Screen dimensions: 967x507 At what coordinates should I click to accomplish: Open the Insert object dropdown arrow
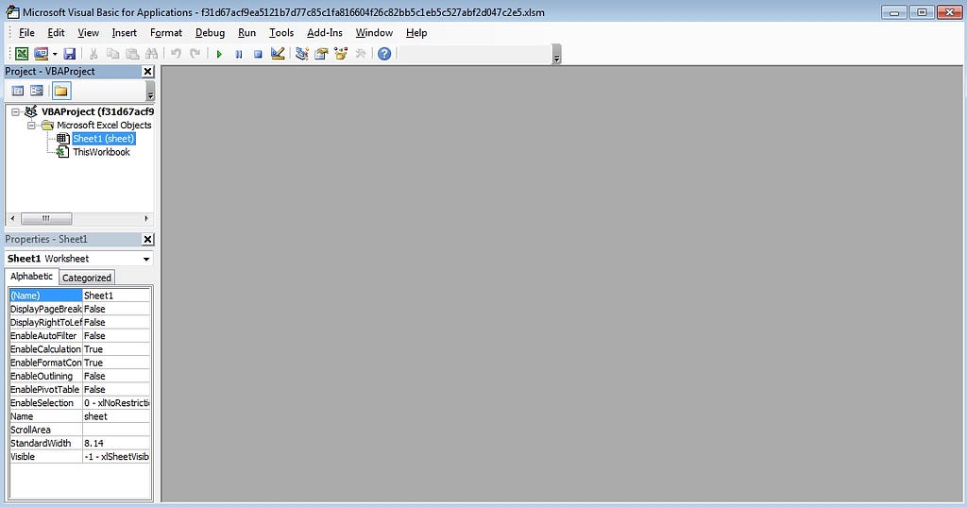(x=55, y=54)
